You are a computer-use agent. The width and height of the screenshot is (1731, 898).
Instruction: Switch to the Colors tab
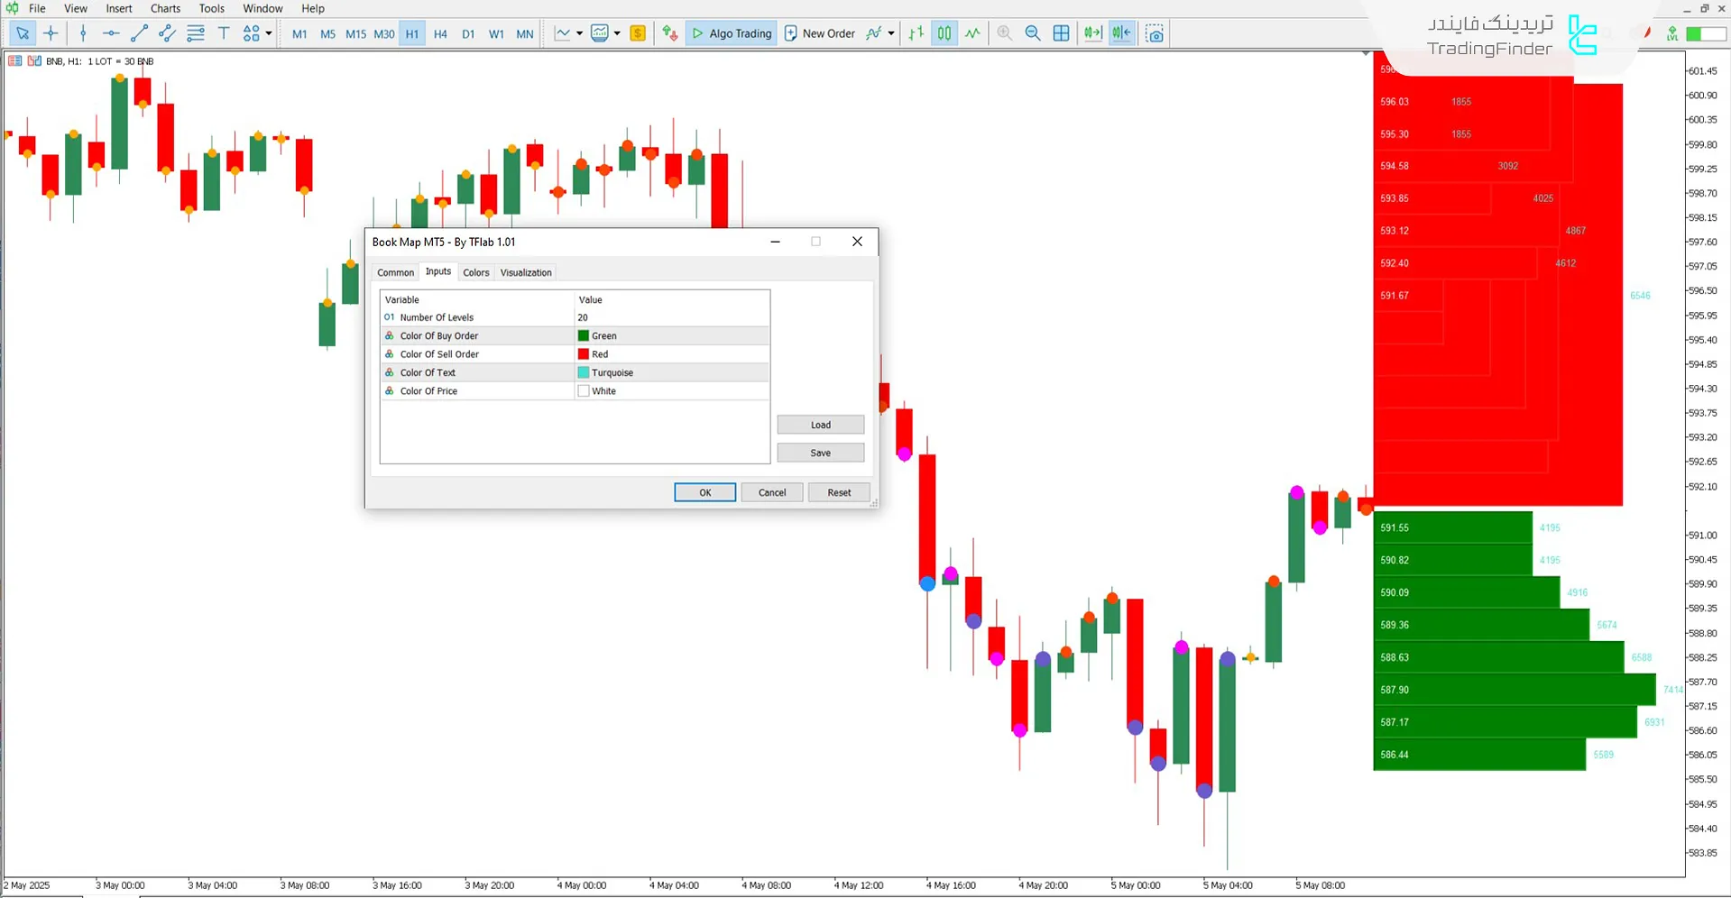click(x=475, y=272)
